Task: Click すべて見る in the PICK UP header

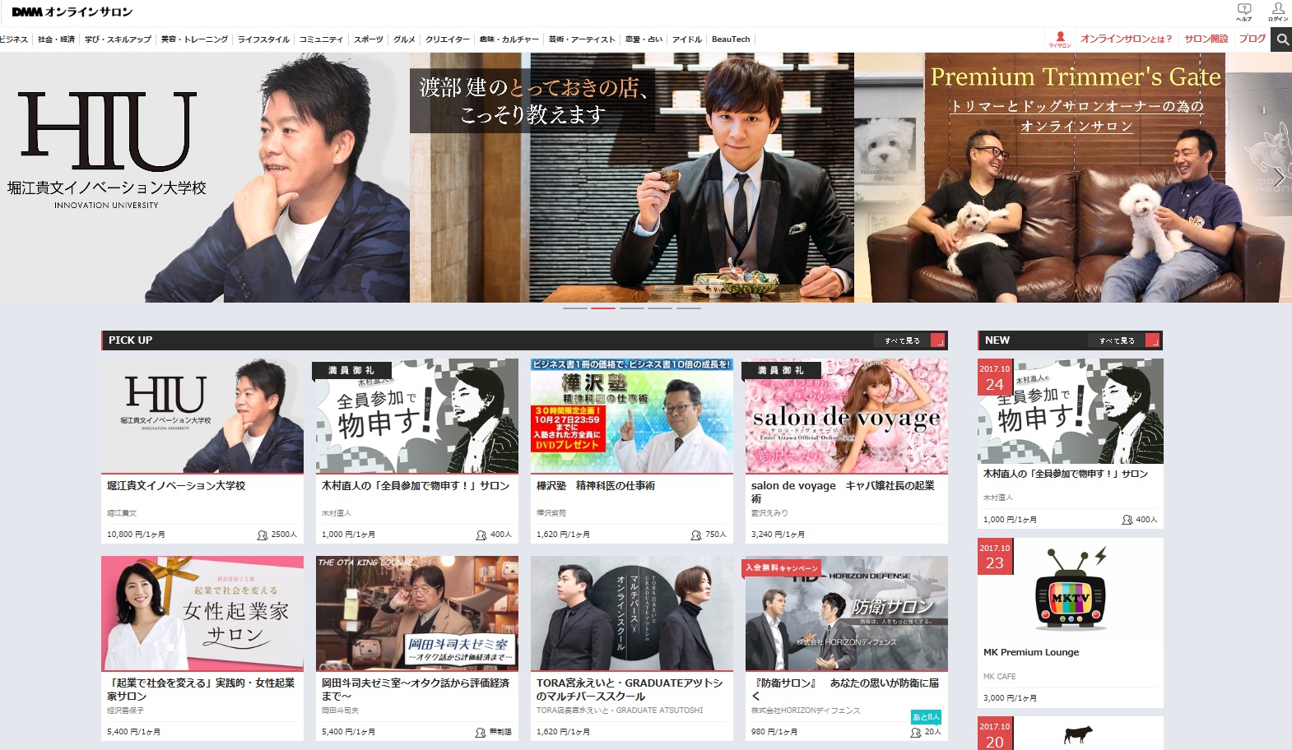Action: [902, 340]
